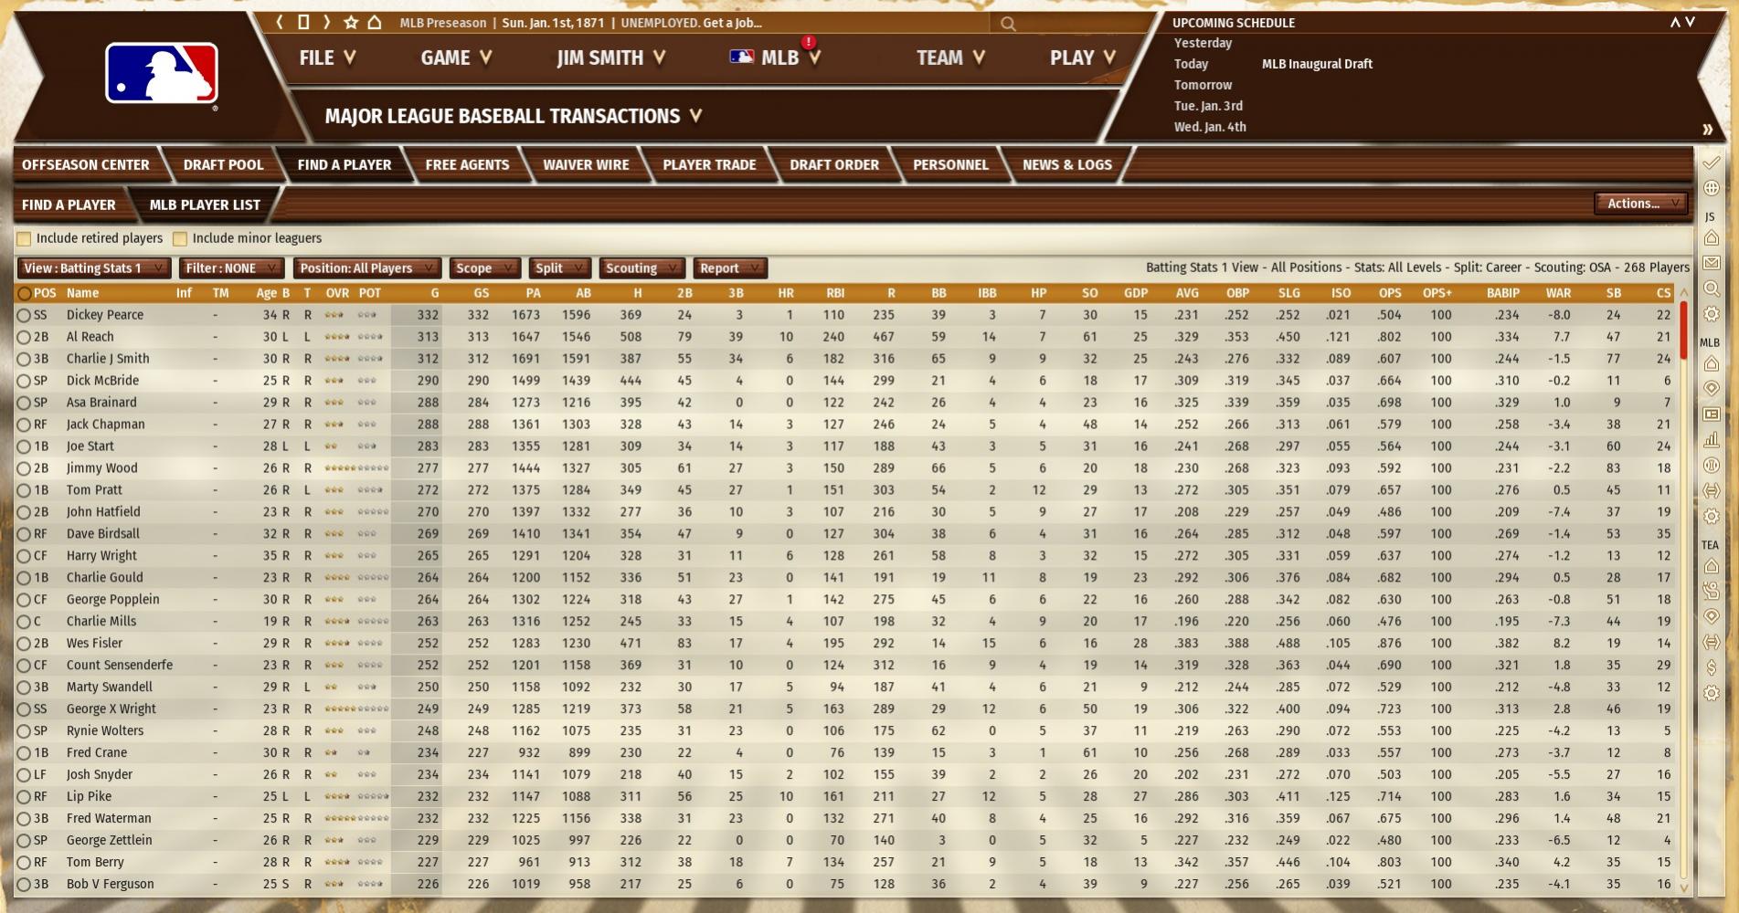Open player Jimmy Wood's name link
1739x913 pixels.
[x=101, y=468]
